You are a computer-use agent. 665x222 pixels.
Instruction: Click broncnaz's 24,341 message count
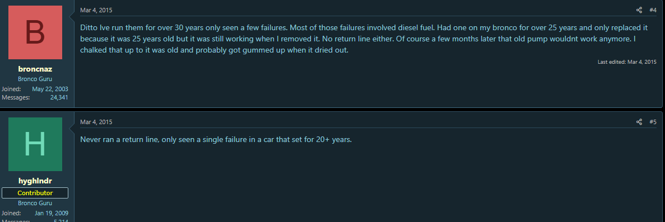pyautogui.click(x=59, y=97)
